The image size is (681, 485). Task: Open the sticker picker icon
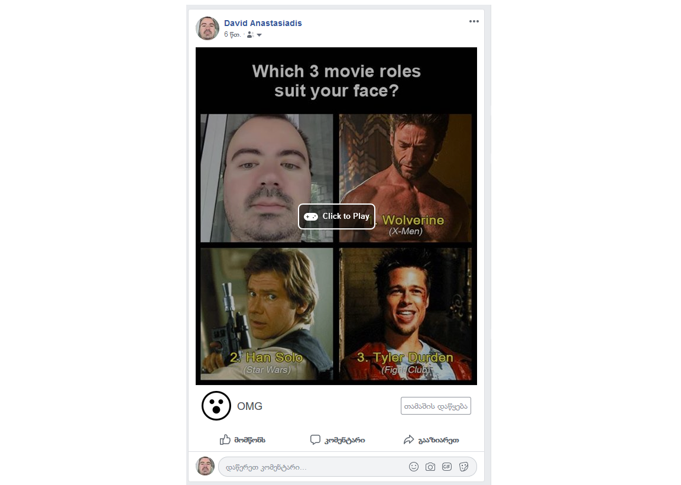click(x=464, y=467)
